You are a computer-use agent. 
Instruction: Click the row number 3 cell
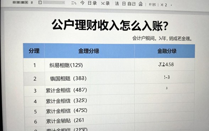[x=35, y=91]
